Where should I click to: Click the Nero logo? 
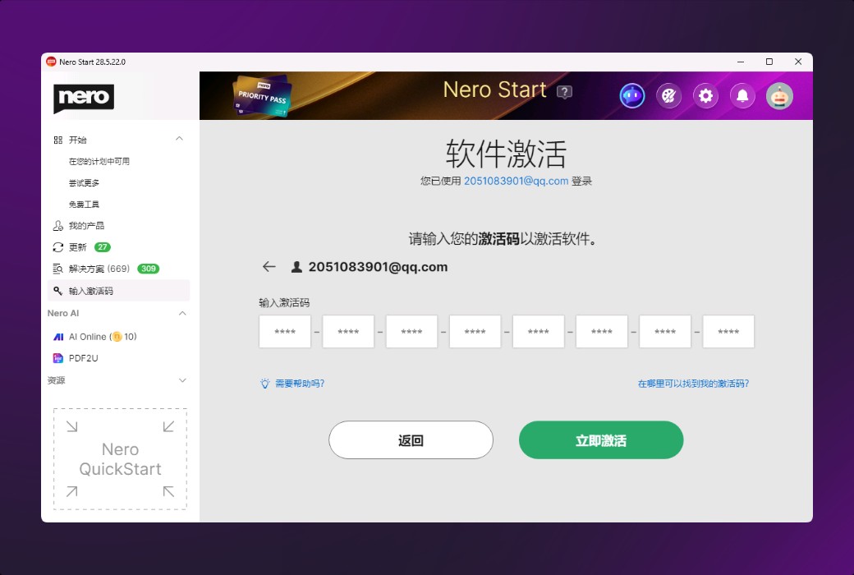(x=83, y=98)
